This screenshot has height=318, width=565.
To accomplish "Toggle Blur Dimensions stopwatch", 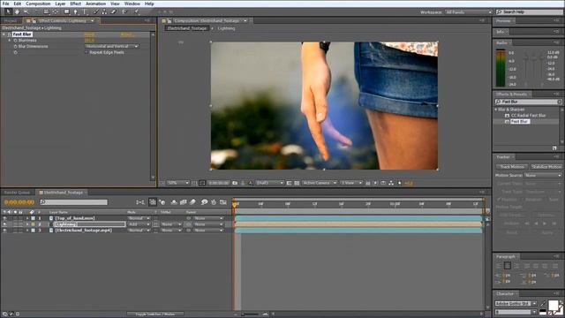I will pyautogui.click(x=15, y=46).
